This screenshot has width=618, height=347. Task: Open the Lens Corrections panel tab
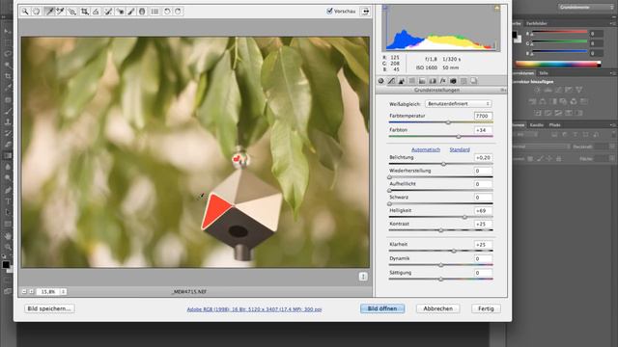click(x=433, y=81)
